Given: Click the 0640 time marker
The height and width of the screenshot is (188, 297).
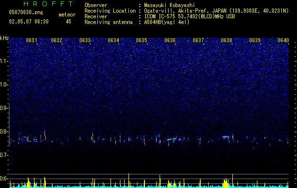Looking at the screenshot, I should 283,40.
